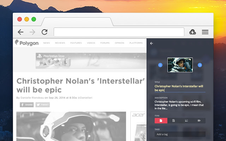The width and height of the screenshot is (226, 141).
Task: Open the browser hamburger menu
Action: pos(205,32)
